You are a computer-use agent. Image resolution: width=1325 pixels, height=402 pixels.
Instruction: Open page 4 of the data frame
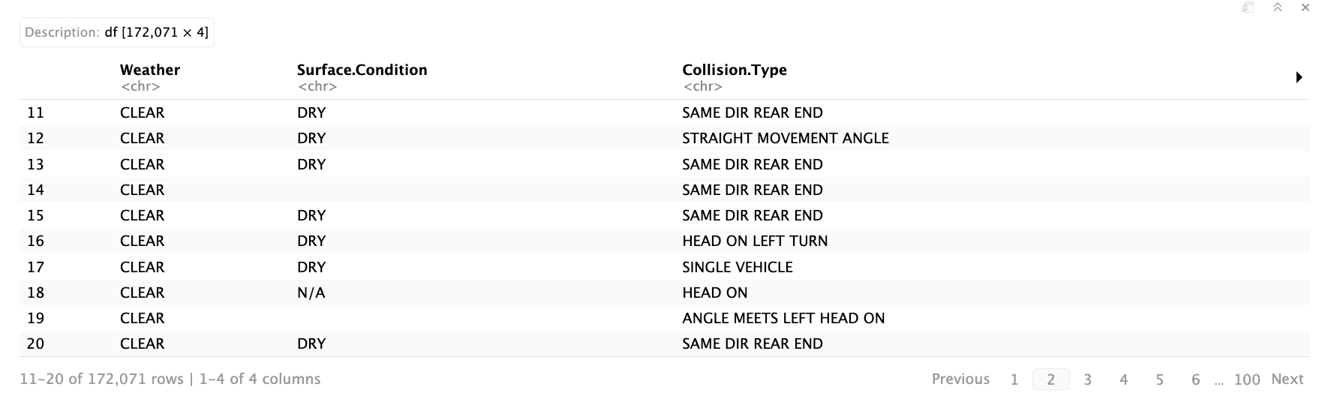point(1123,379)
